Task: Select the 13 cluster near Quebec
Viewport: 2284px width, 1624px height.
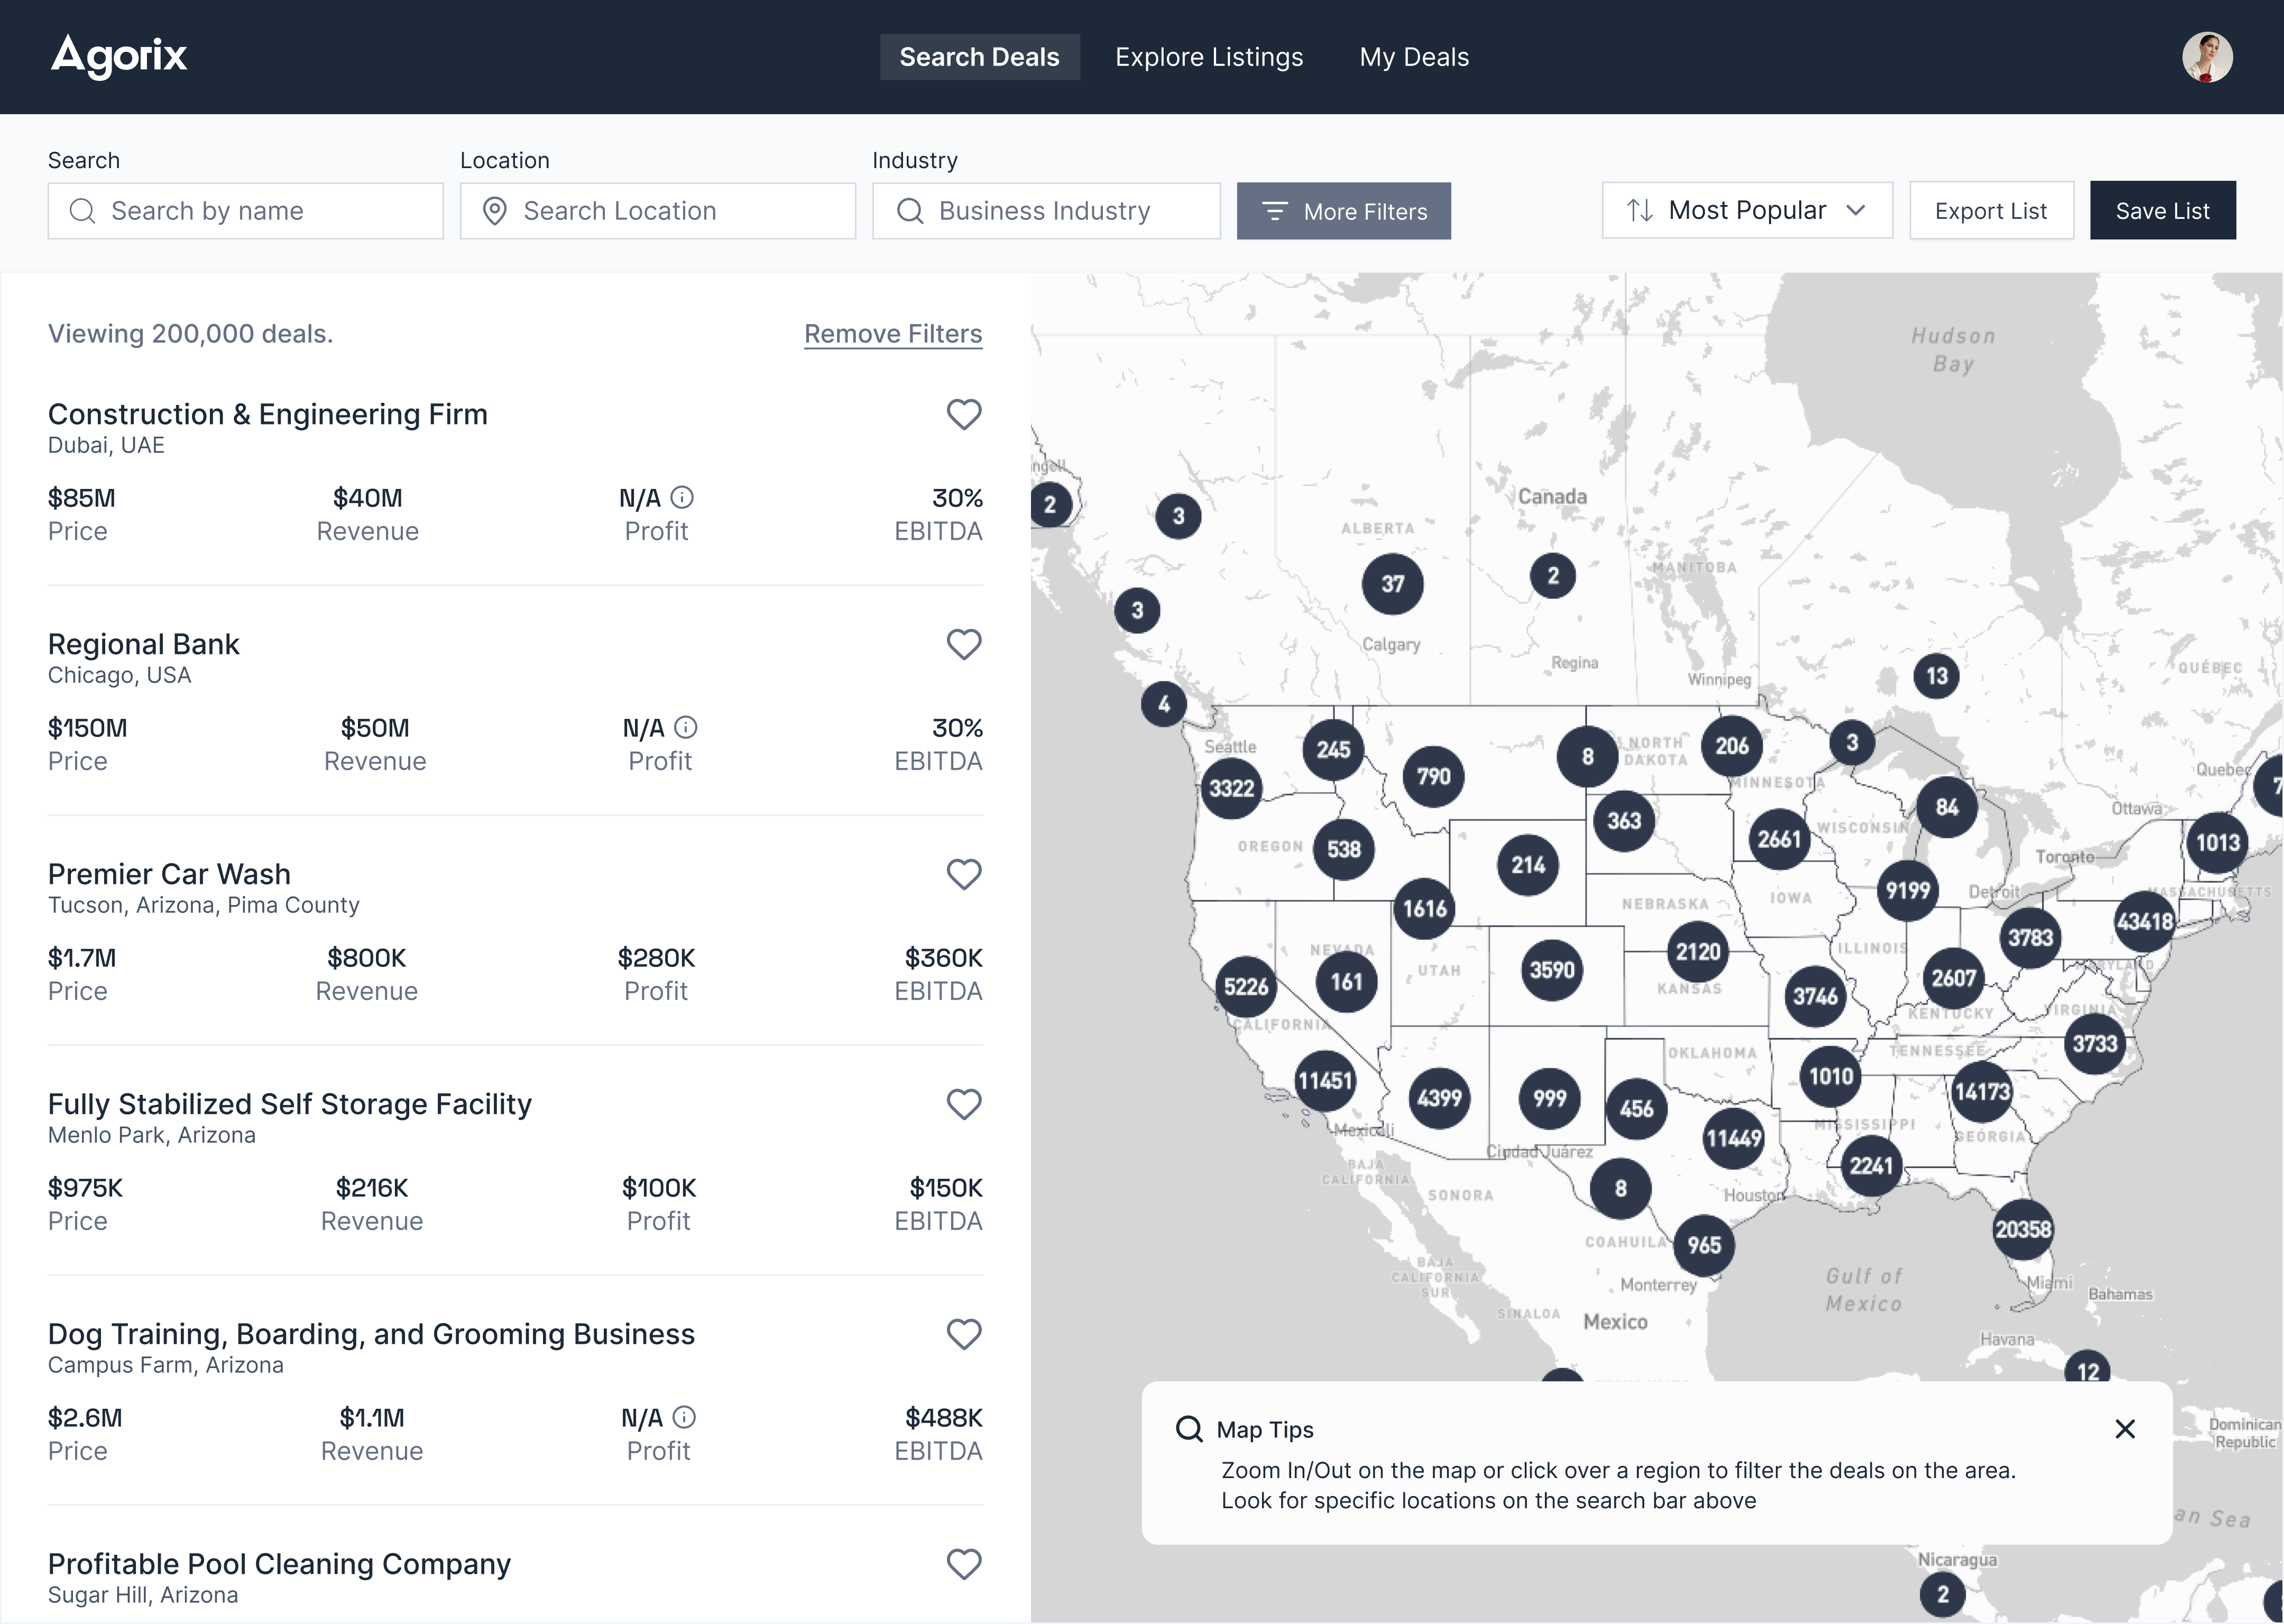Action: coord(1937,676)
